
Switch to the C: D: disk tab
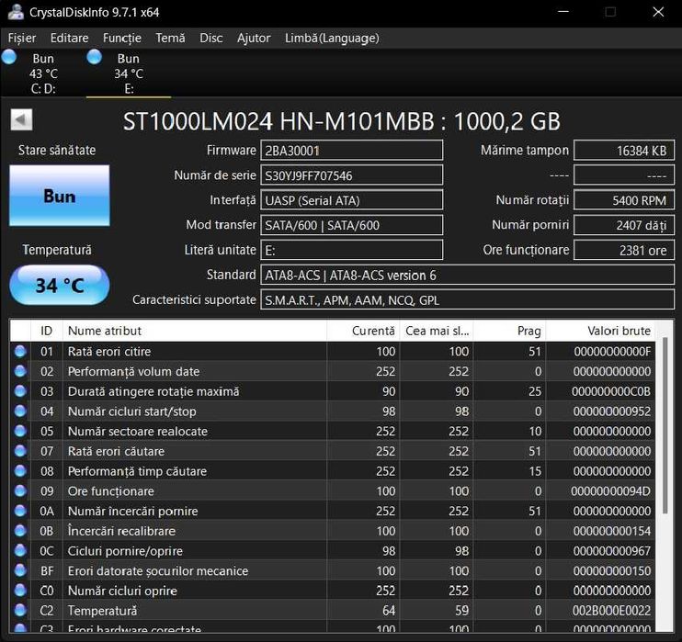43,73
